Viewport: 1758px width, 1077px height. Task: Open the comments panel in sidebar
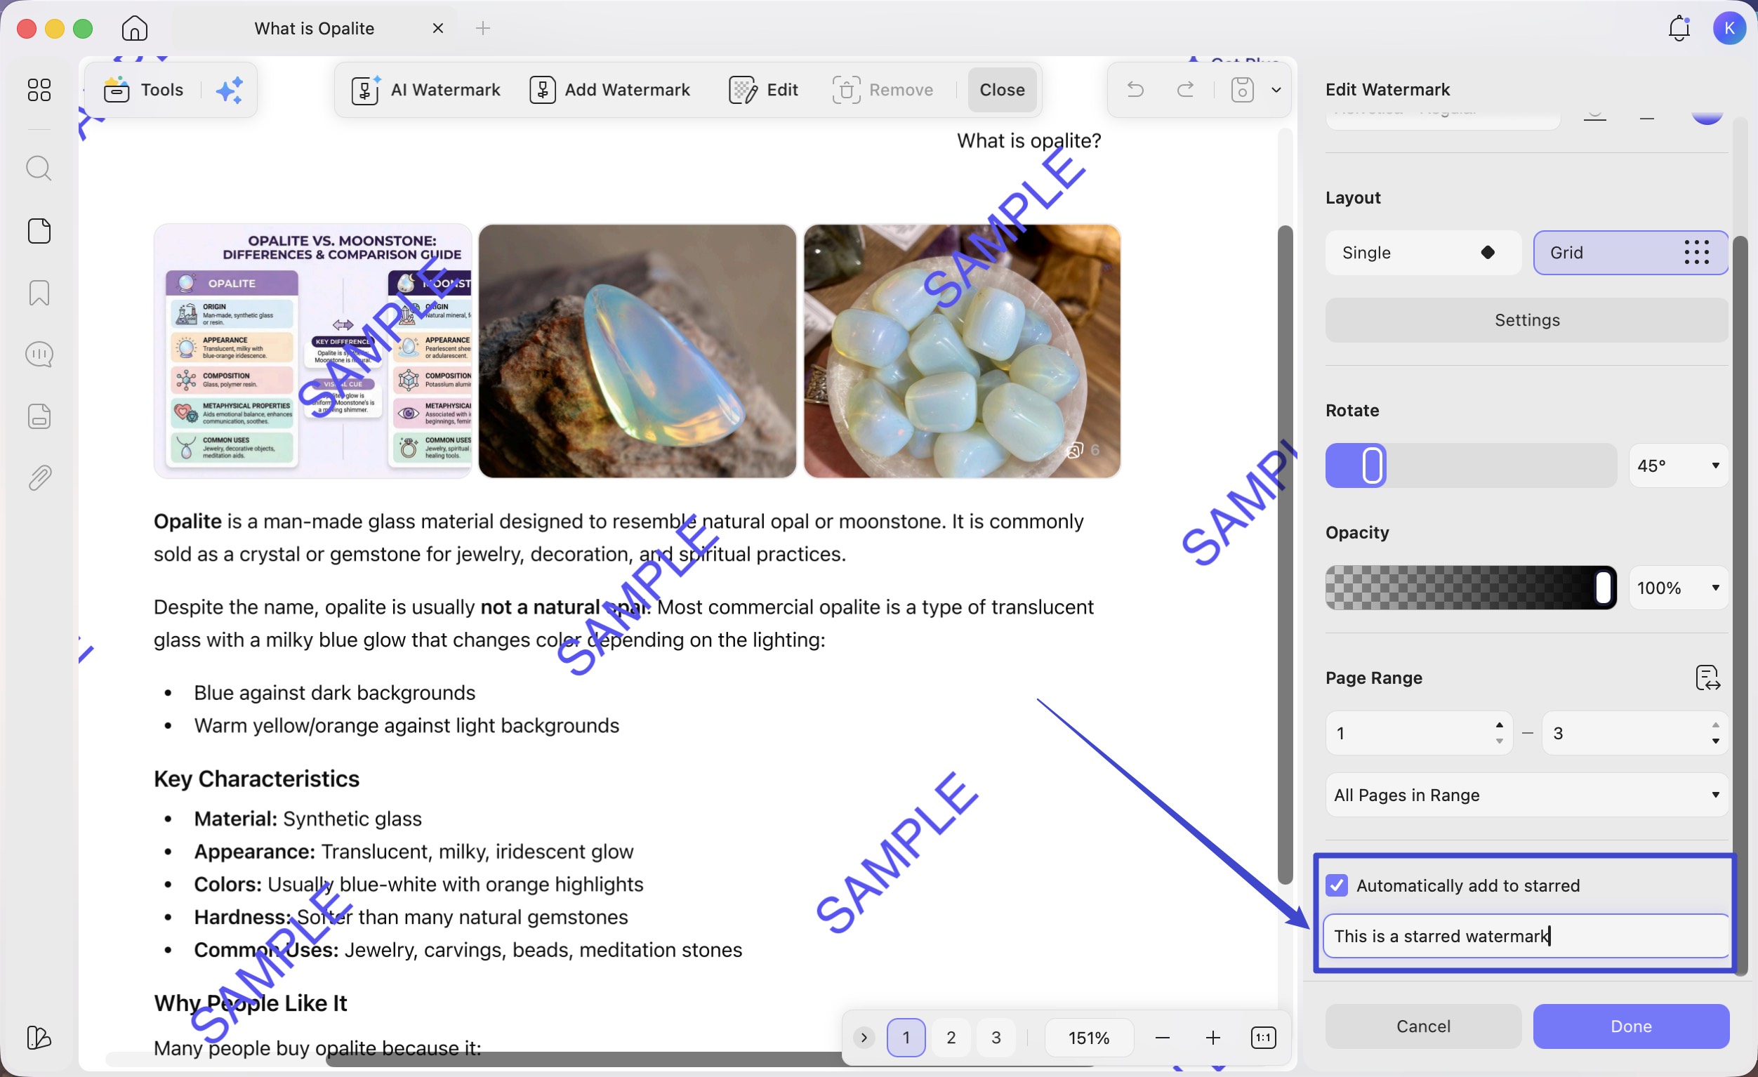coord(39,354)
